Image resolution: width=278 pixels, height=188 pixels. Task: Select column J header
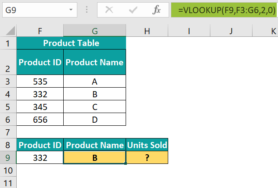click(231, 31)
